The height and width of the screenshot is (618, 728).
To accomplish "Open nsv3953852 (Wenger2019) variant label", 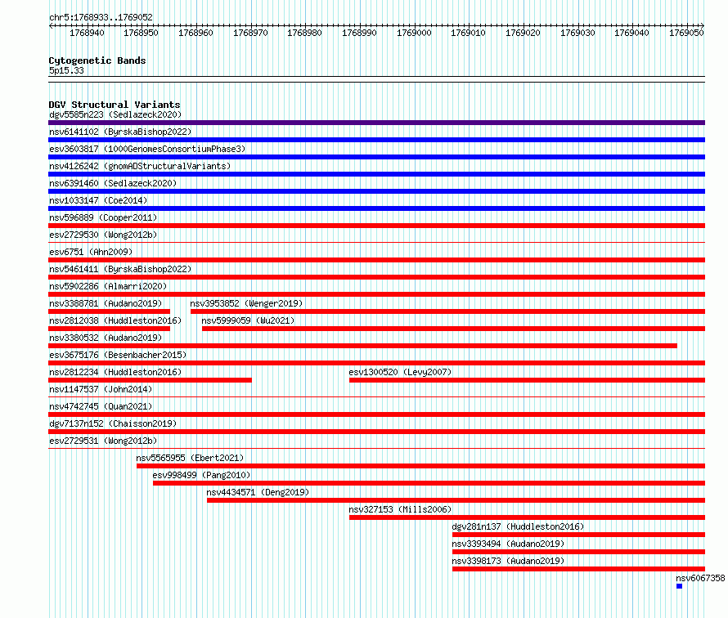I will coord(246,303).
